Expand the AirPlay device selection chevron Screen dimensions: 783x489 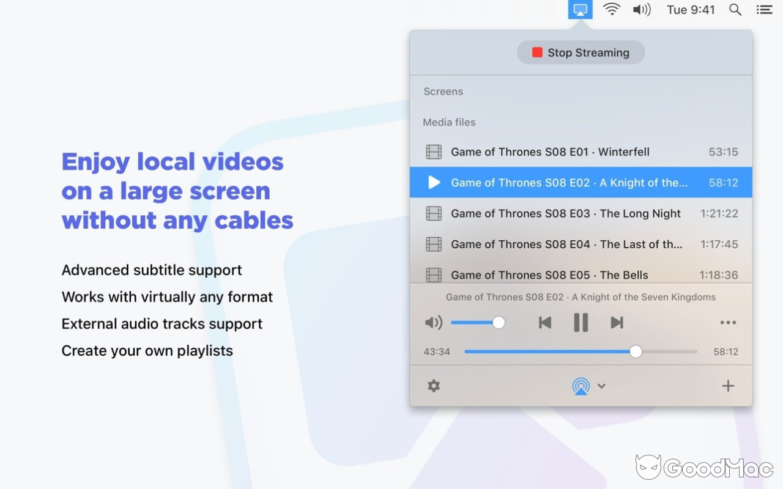pos(601,386)
